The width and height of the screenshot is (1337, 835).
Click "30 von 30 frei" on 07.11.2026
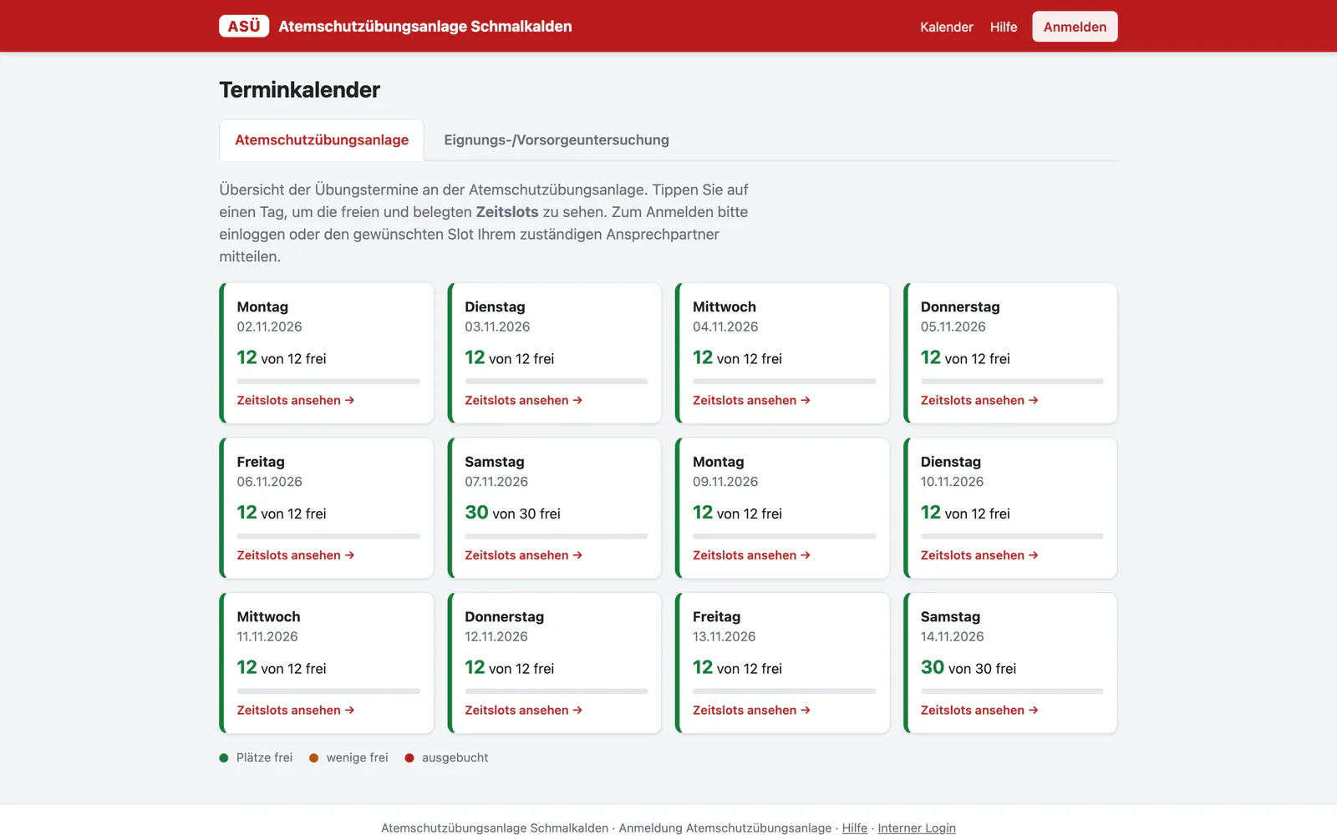click(x=512, y=513)
